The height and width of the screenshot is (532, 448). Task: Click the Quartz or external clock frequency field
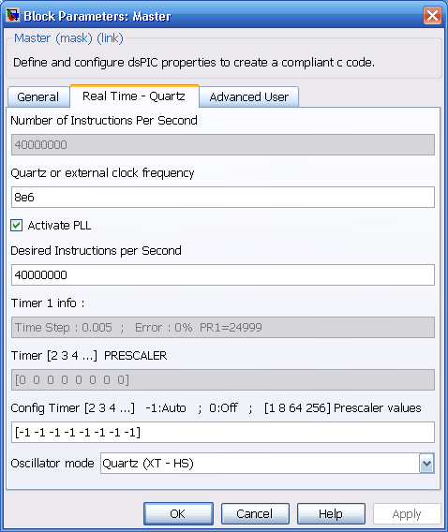coord(223,197)
